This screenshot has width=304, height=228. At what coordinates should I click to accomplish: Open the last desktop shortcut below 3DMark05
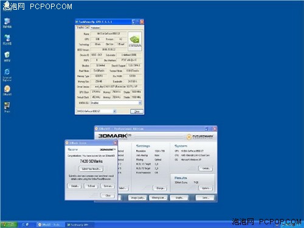point(7,107)
